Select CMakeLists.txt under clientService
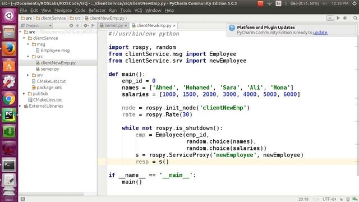The width and height of the screenshot is (359, 202). click(49, 81)
